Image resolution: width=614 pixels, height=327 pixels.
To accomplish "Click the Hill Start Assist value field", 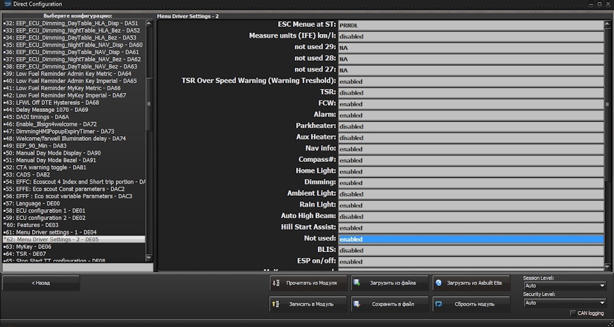I will click(471, 228).
